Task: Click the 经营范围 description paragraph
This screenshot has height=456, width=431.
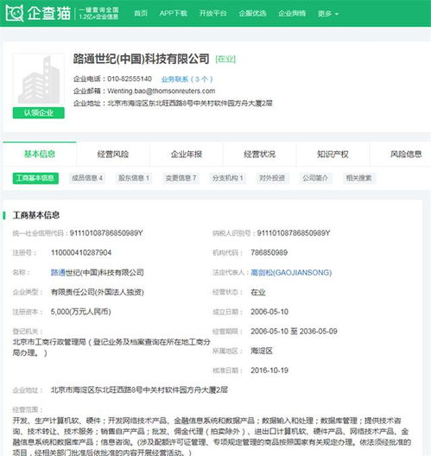Action: pyautogui.click(x=212, y=436)
